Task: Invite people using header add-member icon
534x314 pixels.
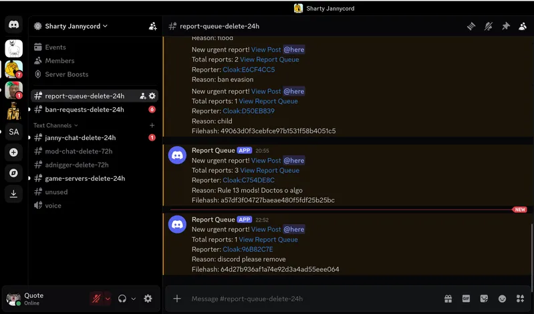Action: click(x=152, y=26)
